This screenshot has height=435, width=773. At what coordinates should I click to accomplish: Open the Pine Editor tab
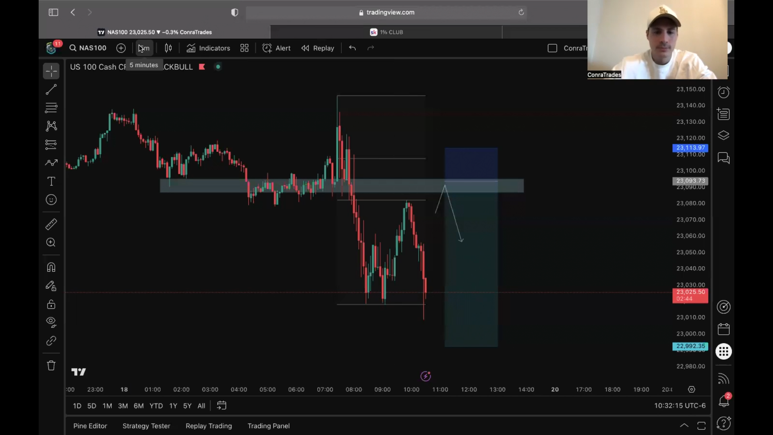(x=90, y=426)
